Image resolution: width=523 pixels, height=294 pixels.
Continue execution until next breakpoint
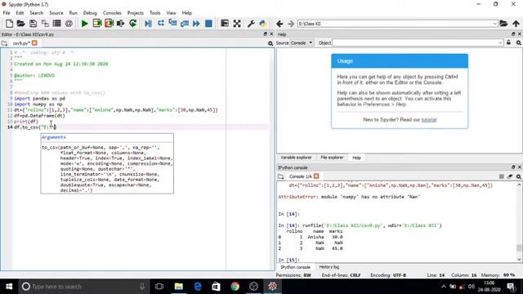click(196, 24)
